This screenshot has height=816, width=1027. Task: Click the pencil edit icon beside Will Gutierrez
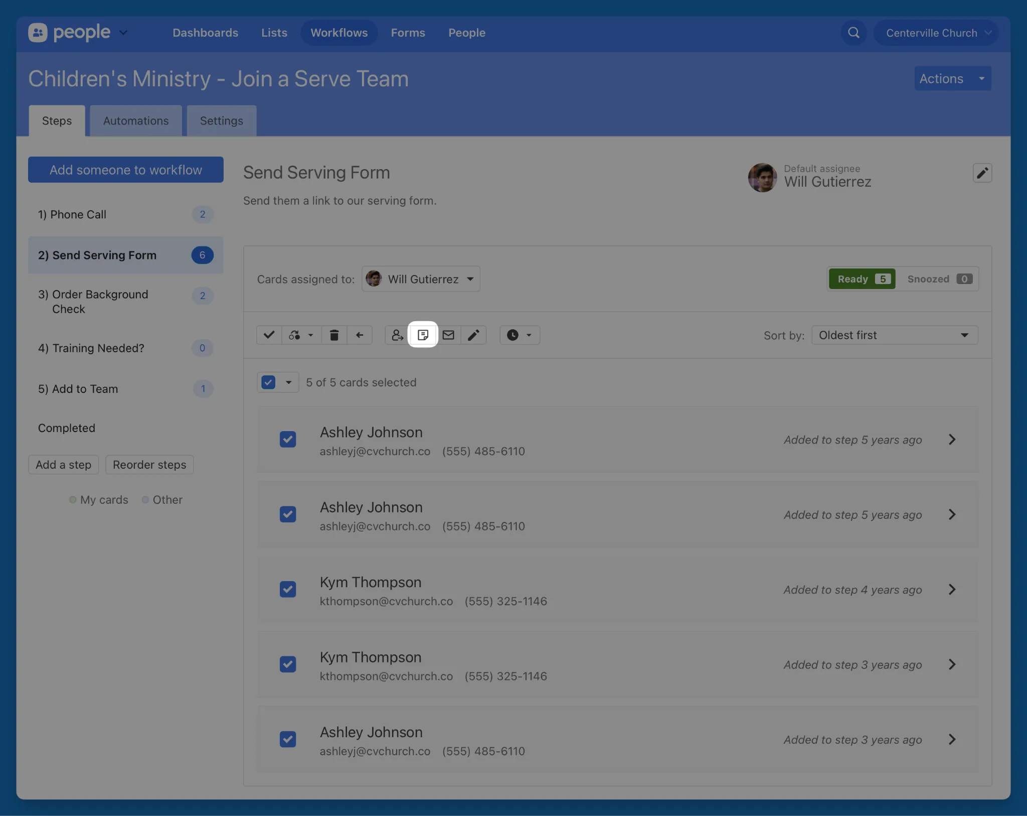tap(982, 173)
